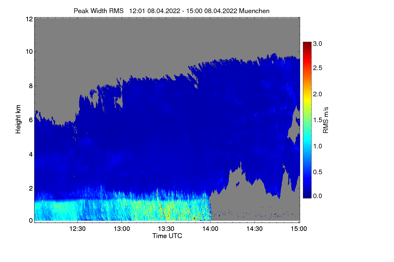
Task: Click the 'Time UTC' axis label
Action: pos(167,236)
